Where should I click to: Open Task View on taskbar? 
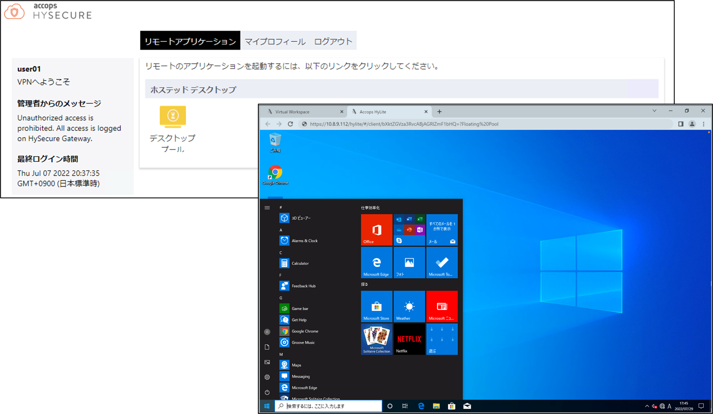[405, 406]
